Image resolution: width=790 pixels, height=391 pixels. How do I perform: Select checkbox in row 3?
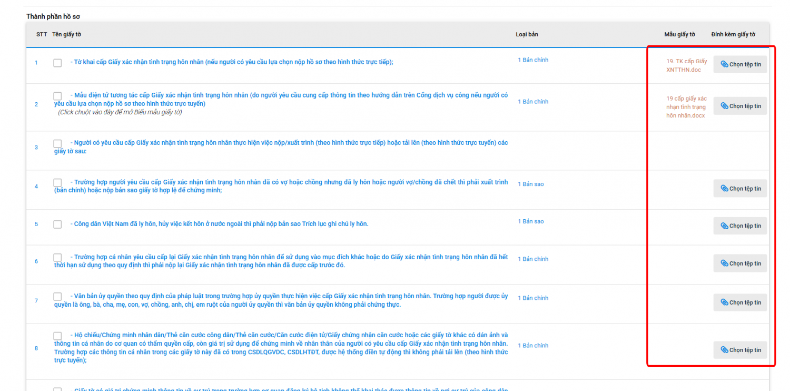click(57, 143)
